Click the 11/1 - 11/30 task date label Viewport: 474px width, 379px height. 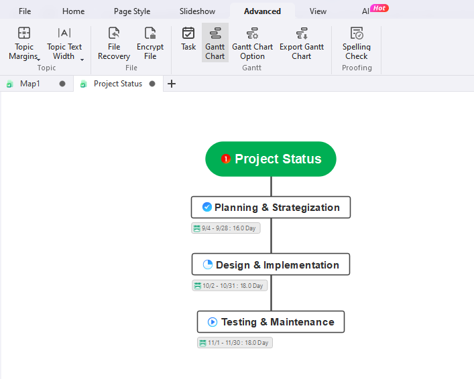pos(235,343)
